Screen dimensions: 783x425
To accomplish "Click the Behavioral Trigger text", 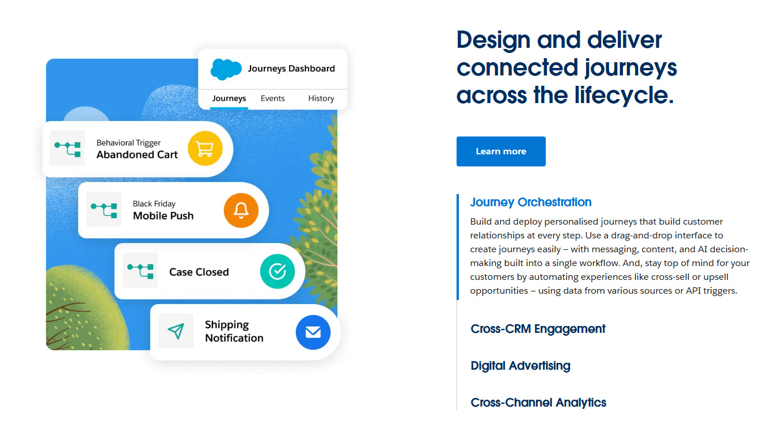I will click(128, 143).
